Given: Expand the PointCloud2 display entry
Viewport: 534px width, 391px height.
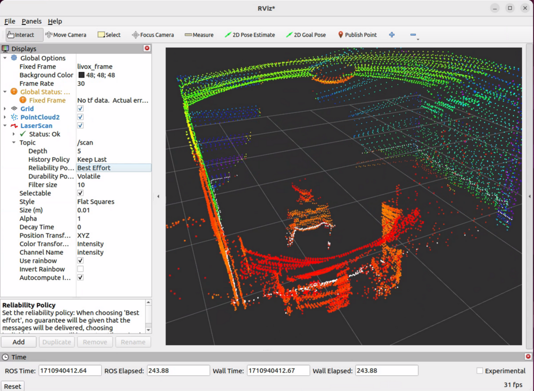Looking at the screenshot, I should (x=5, y=117).
